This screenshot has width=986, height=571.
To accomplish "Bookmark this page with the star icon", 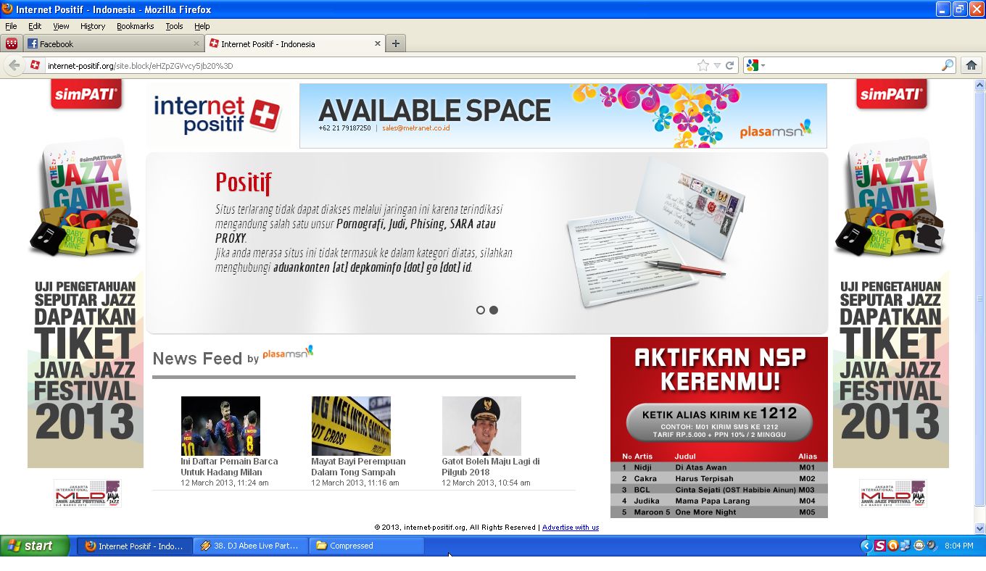I will 703,65.
